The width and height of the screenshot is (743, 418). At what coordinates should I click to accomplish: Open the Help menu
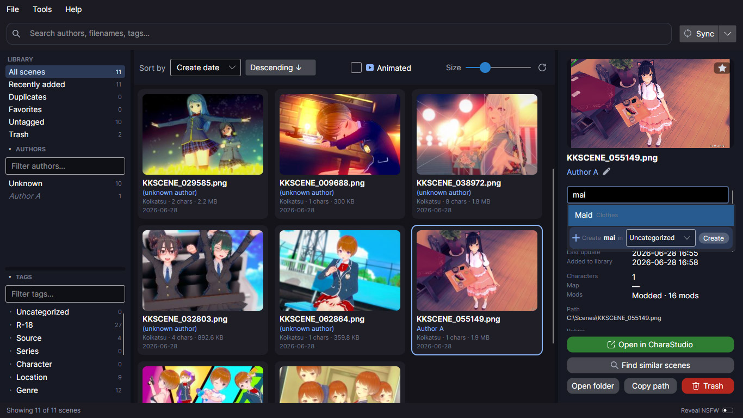(x=73, y=9)
